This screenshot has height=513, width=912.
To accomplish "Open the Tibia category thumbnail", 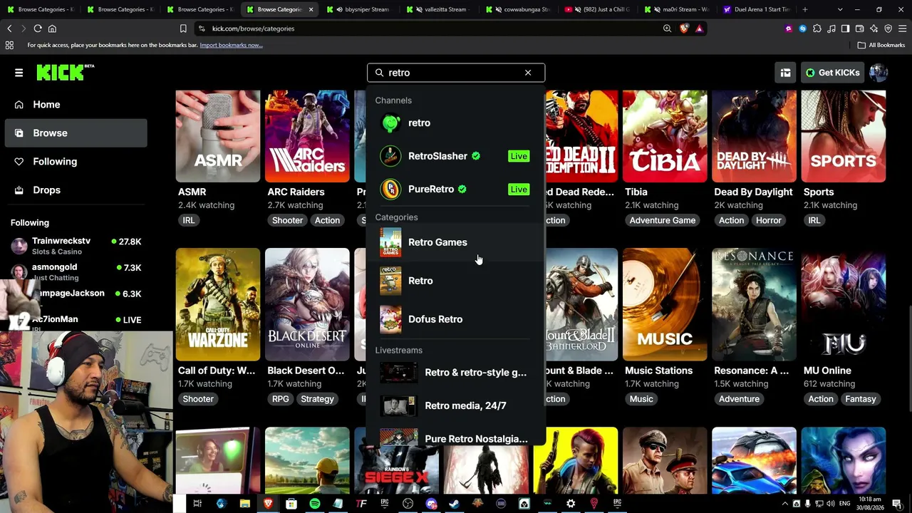I will tap(665, 136).
